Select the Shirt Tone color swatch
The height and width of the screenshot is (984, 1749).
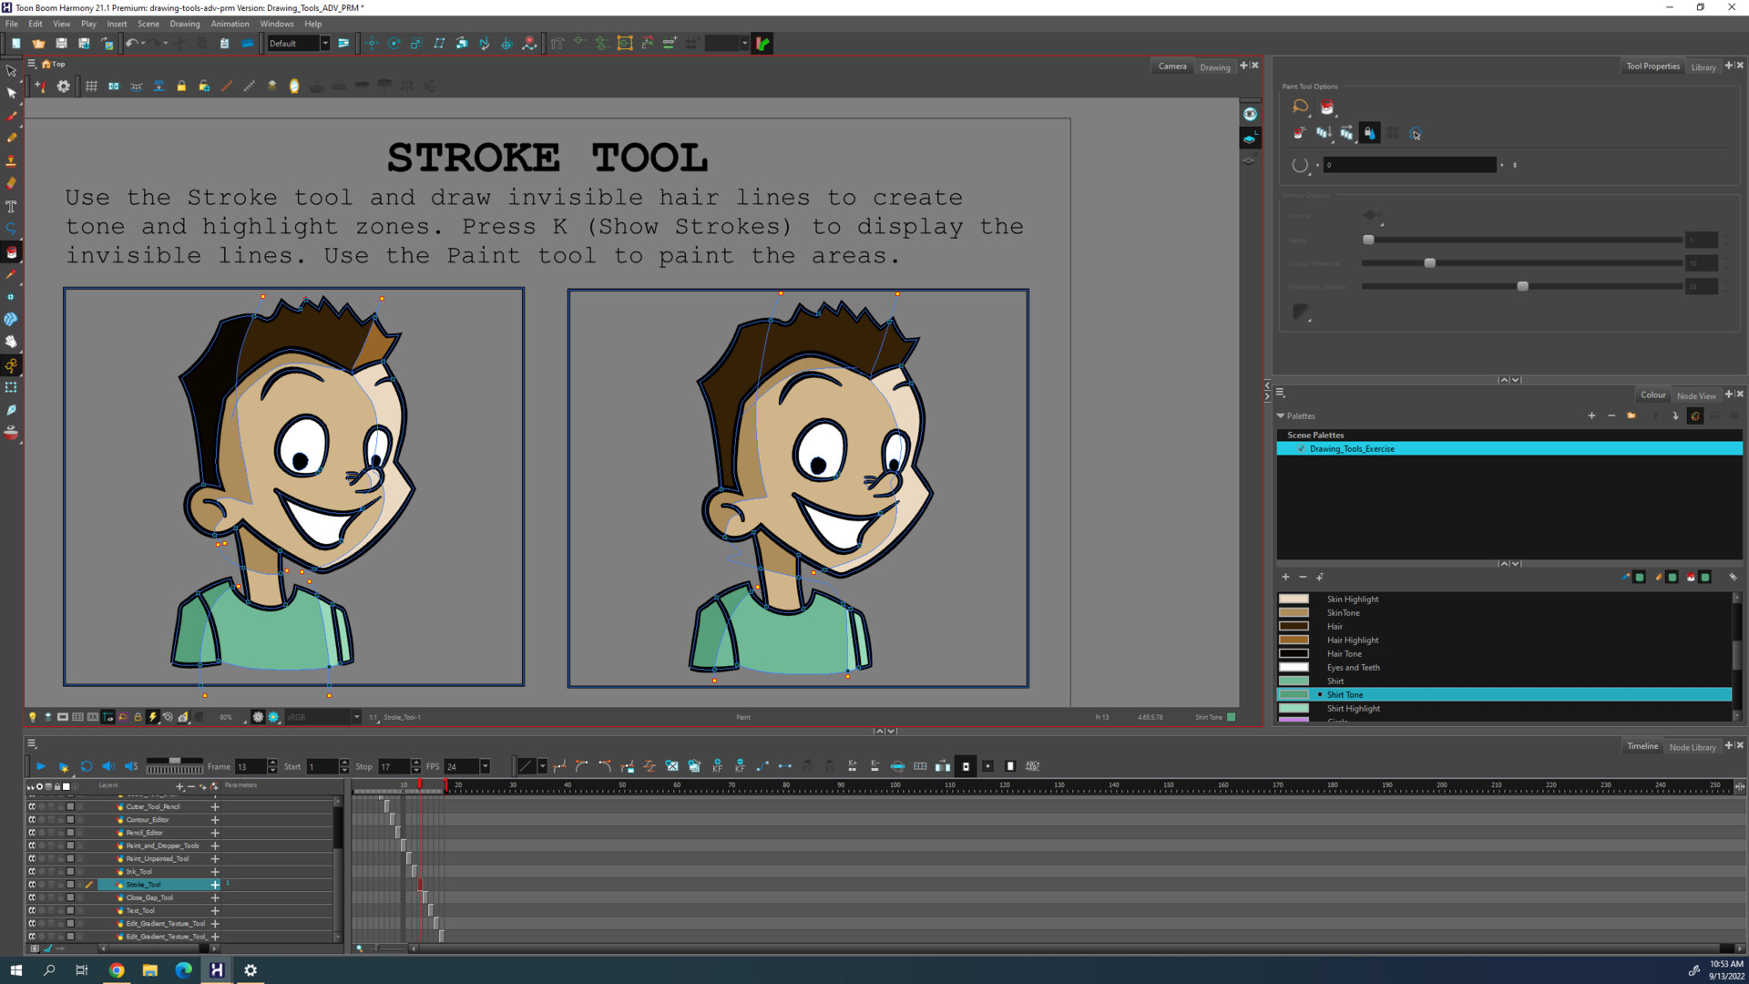point(1295,694)
